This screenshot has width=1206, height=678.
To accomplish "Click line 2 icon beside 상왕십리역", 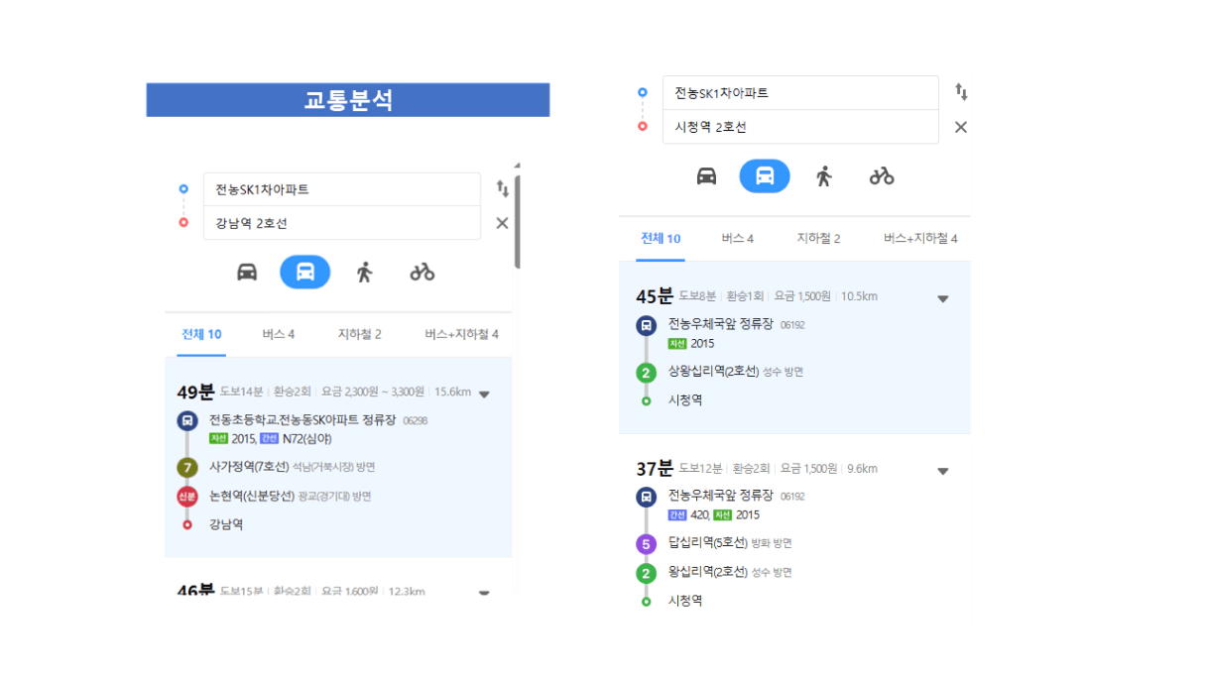I will (646, 373).
